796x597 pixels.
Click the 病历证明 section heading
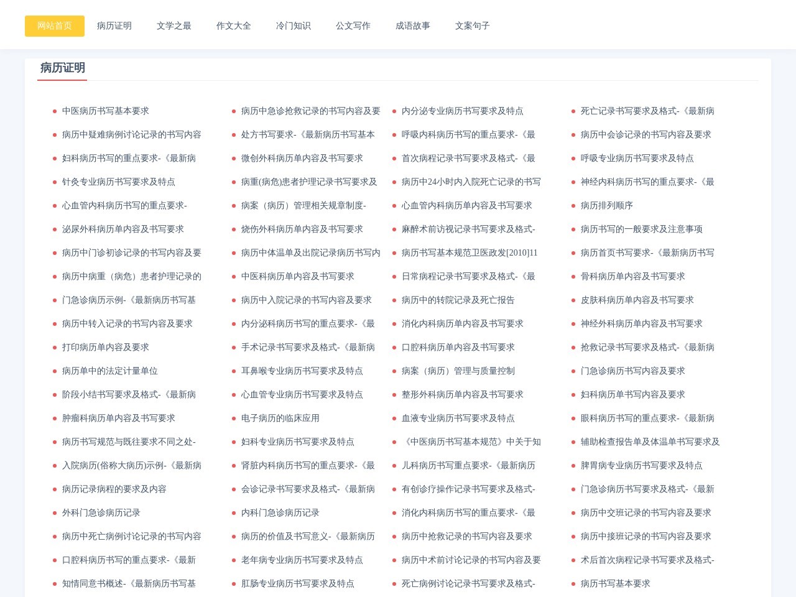pyautogui.click(x=63, y=68)
